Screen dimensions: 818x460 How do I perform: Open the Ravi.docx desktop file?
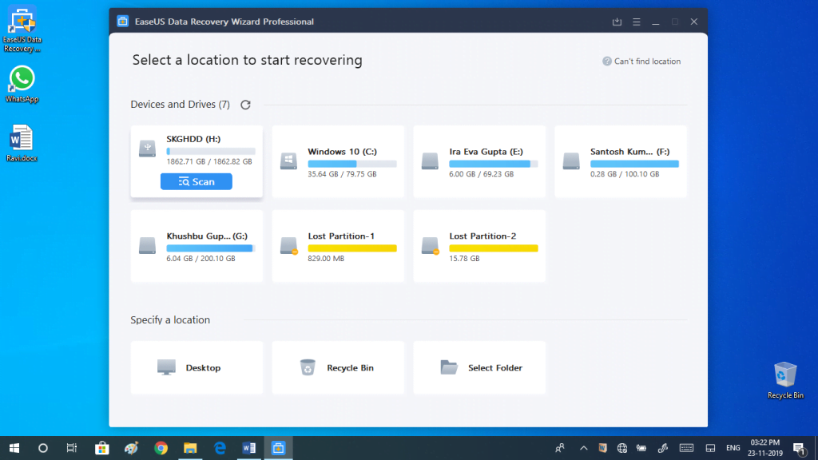tap(22, 144)
